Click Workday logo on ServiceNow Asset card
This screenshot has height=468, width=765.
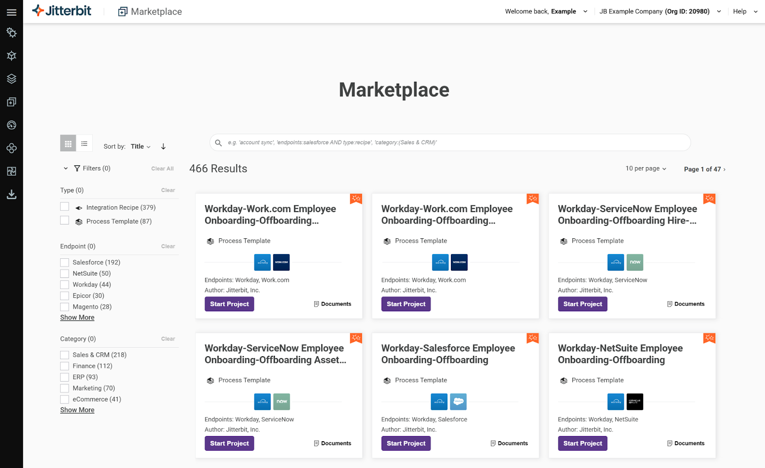coord(262,402)
